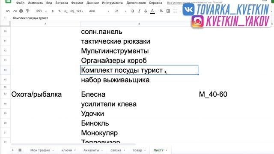Open the Дополнения menu
The image size is (274, 154).
136,3
